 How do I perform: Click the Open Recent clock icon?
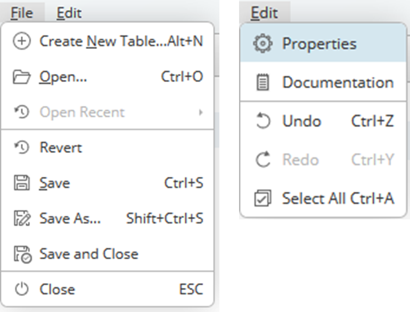[21, 112]
